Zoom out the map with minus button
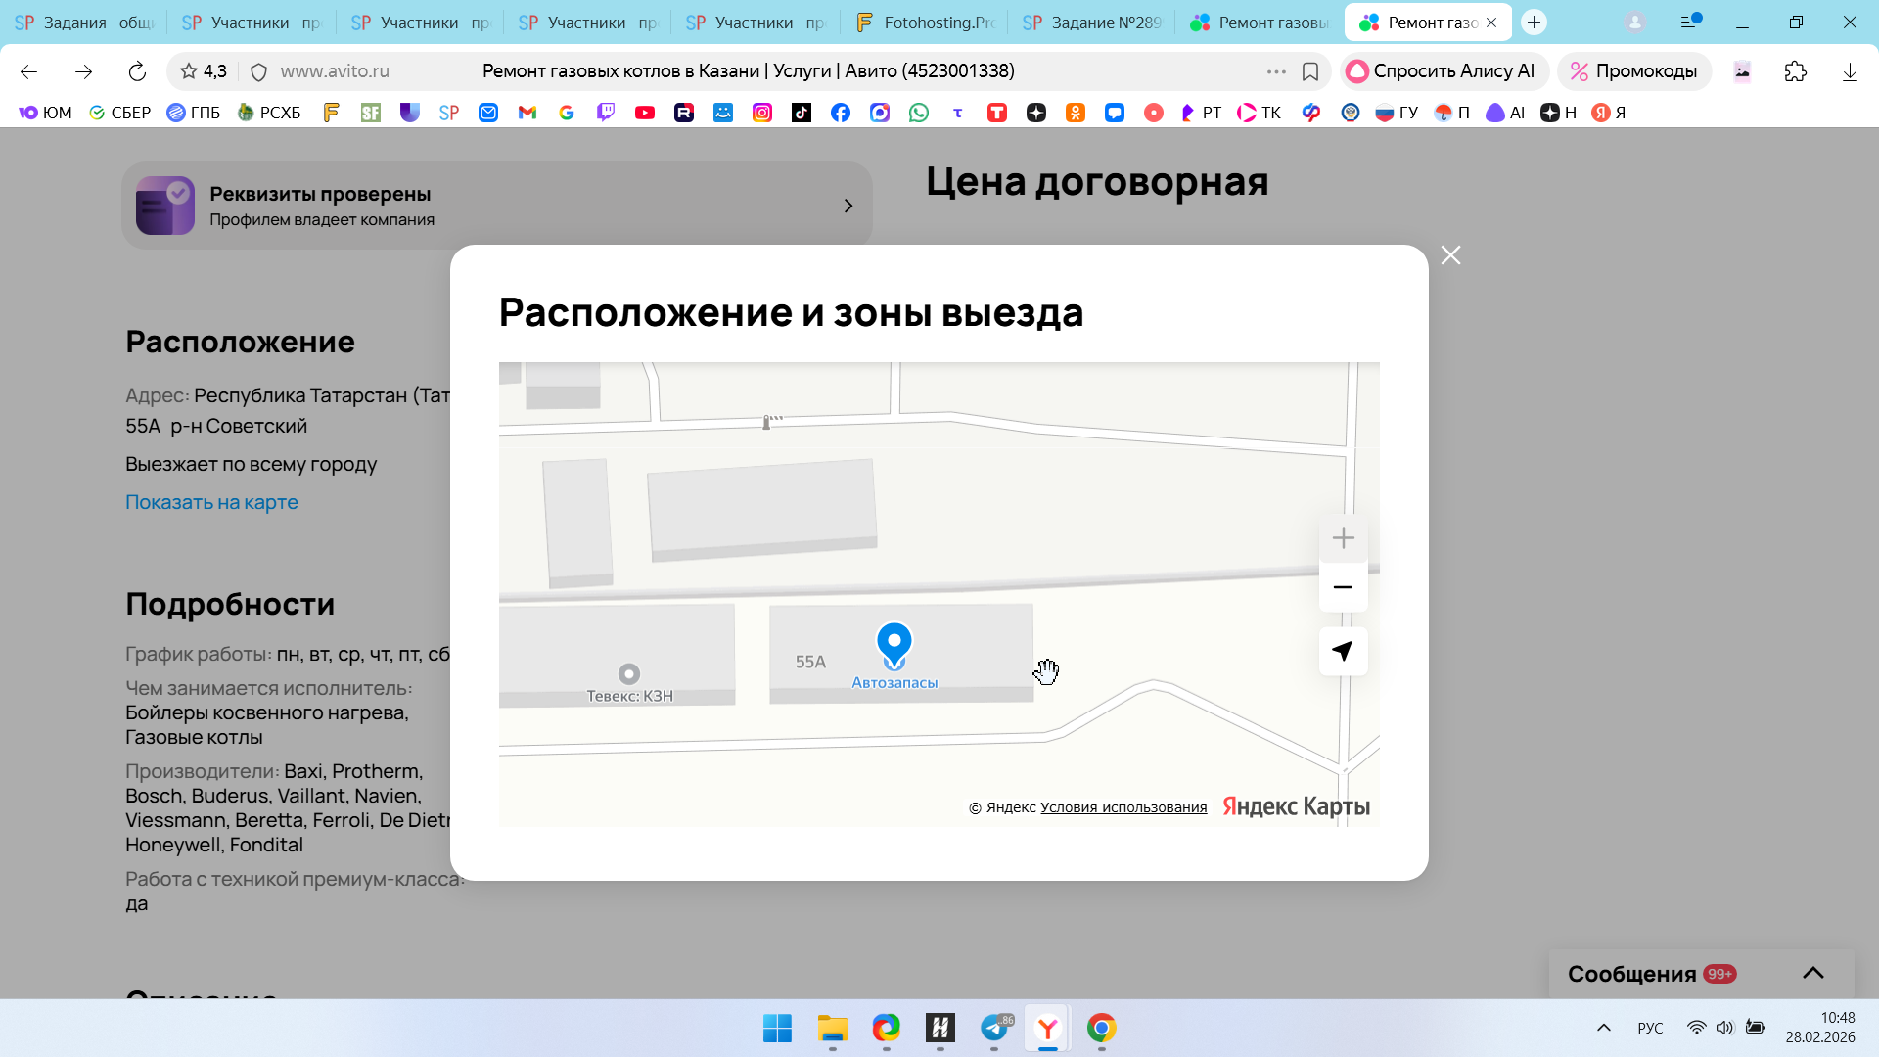 (x=1343, y=587)
